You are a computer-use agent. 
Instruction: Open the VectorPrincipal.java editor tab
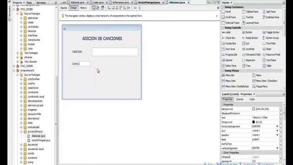[x=149, y=3]
